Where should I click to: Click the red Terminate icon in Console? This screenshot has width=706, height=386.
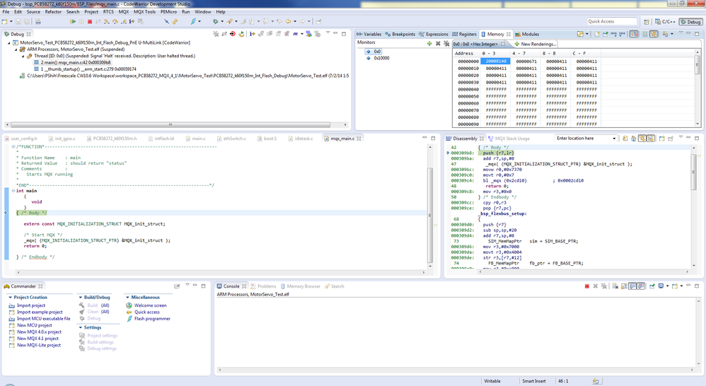point(586,286)
